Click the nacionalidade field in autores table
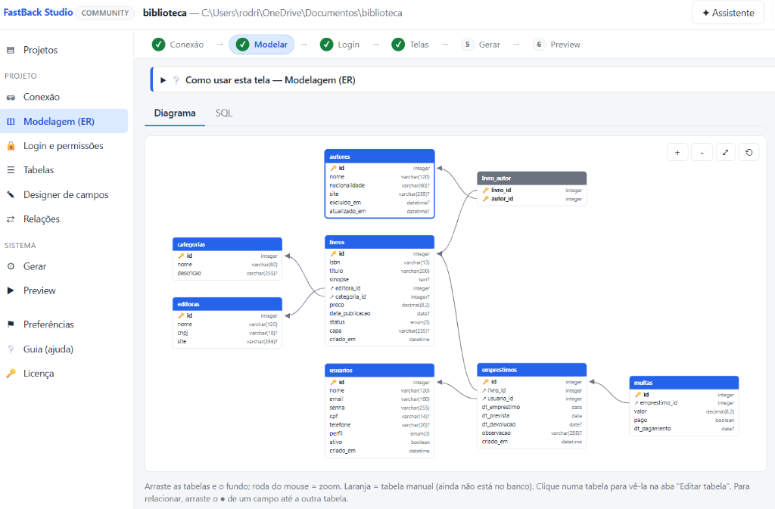This screenshot has height=509, width=775. tap(380, 185)
